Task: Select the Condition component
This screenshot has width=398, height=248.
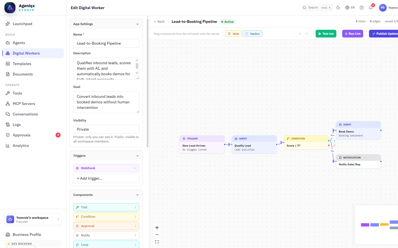Action: tap(106, 217)
